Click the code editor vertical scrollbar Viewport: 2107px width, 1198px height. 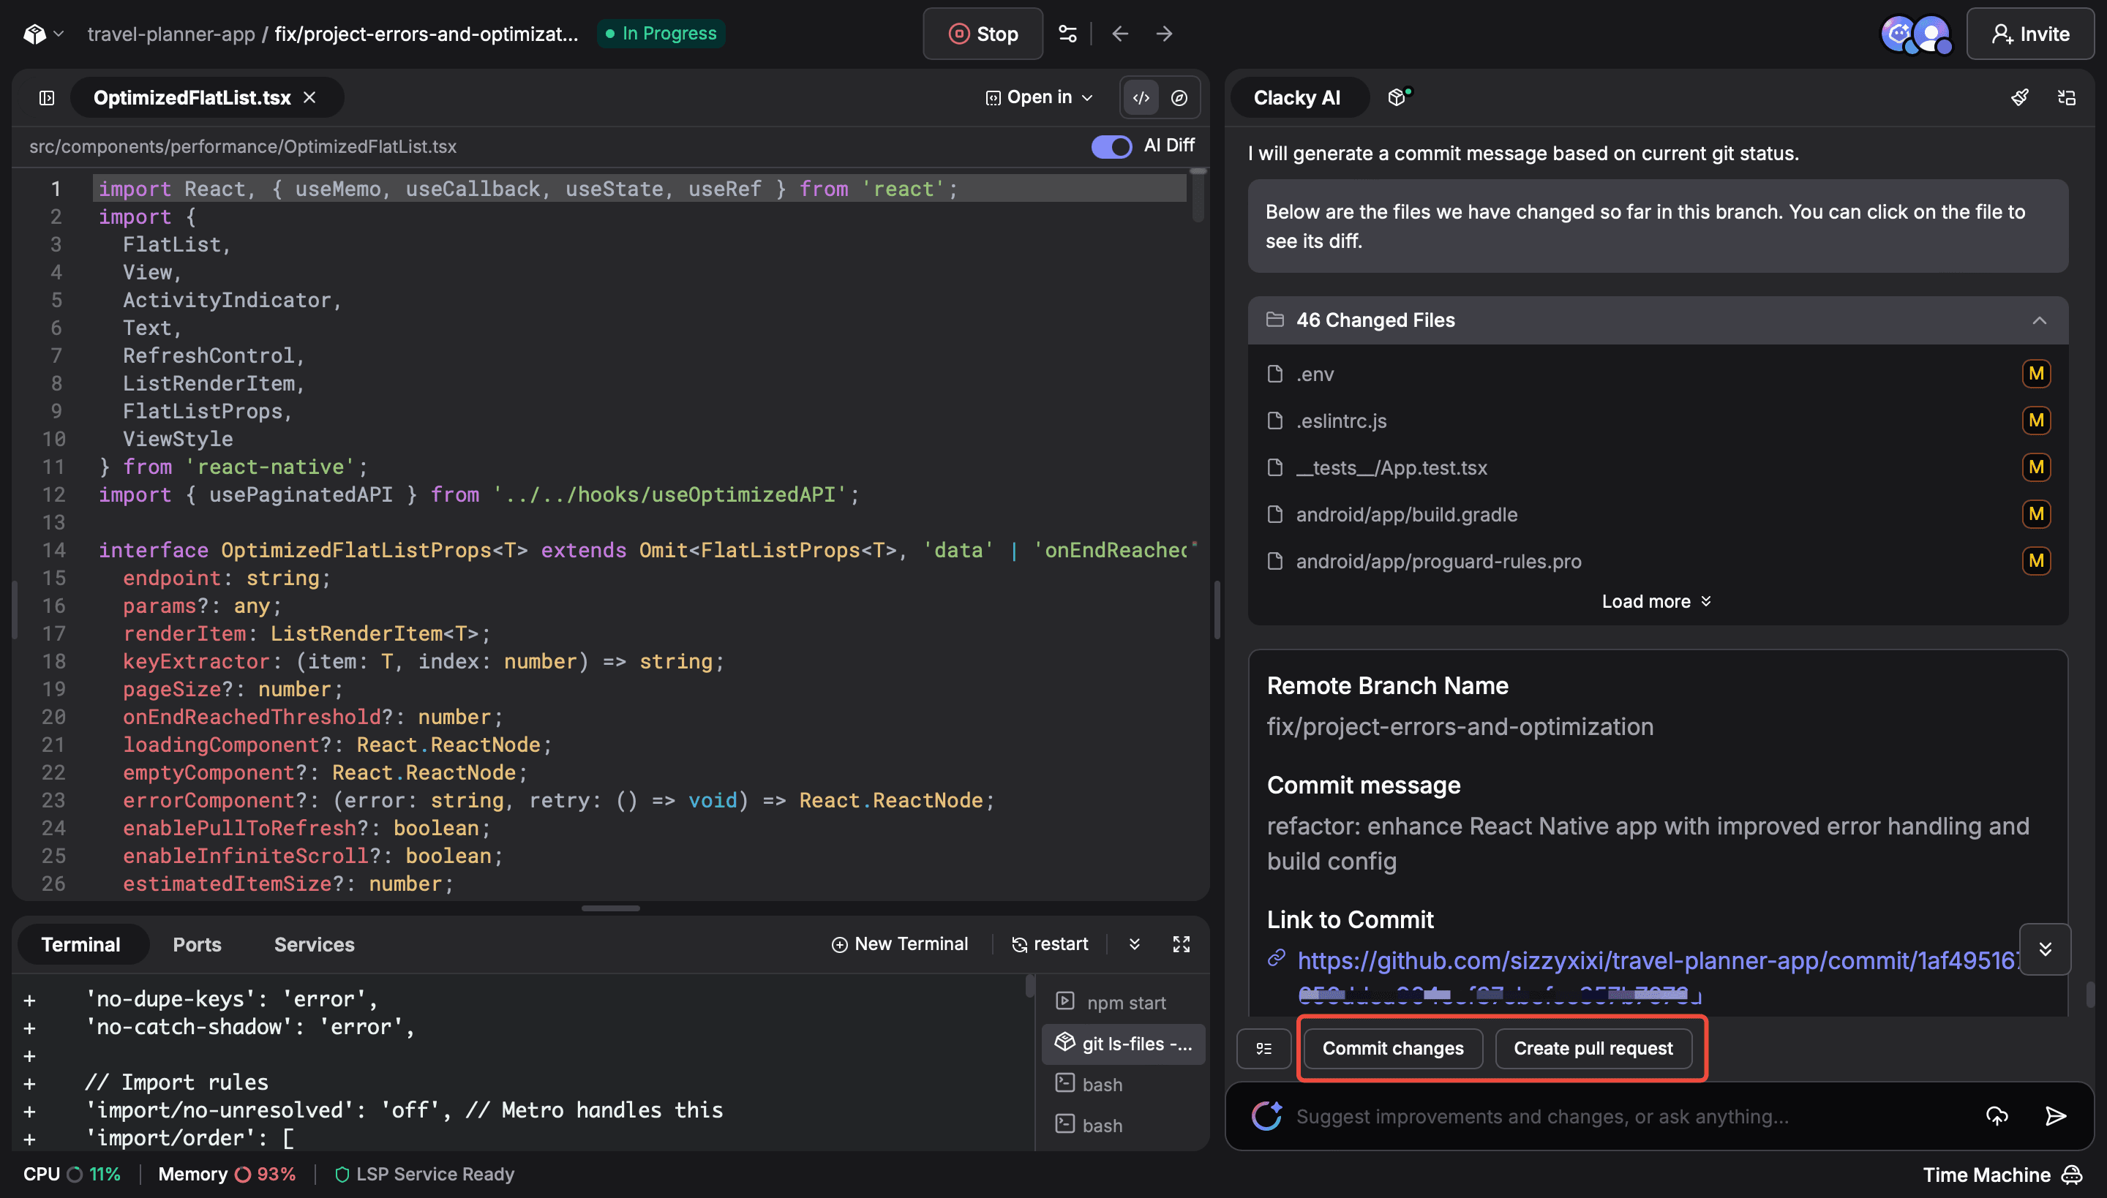click(x=1198, y=196)
